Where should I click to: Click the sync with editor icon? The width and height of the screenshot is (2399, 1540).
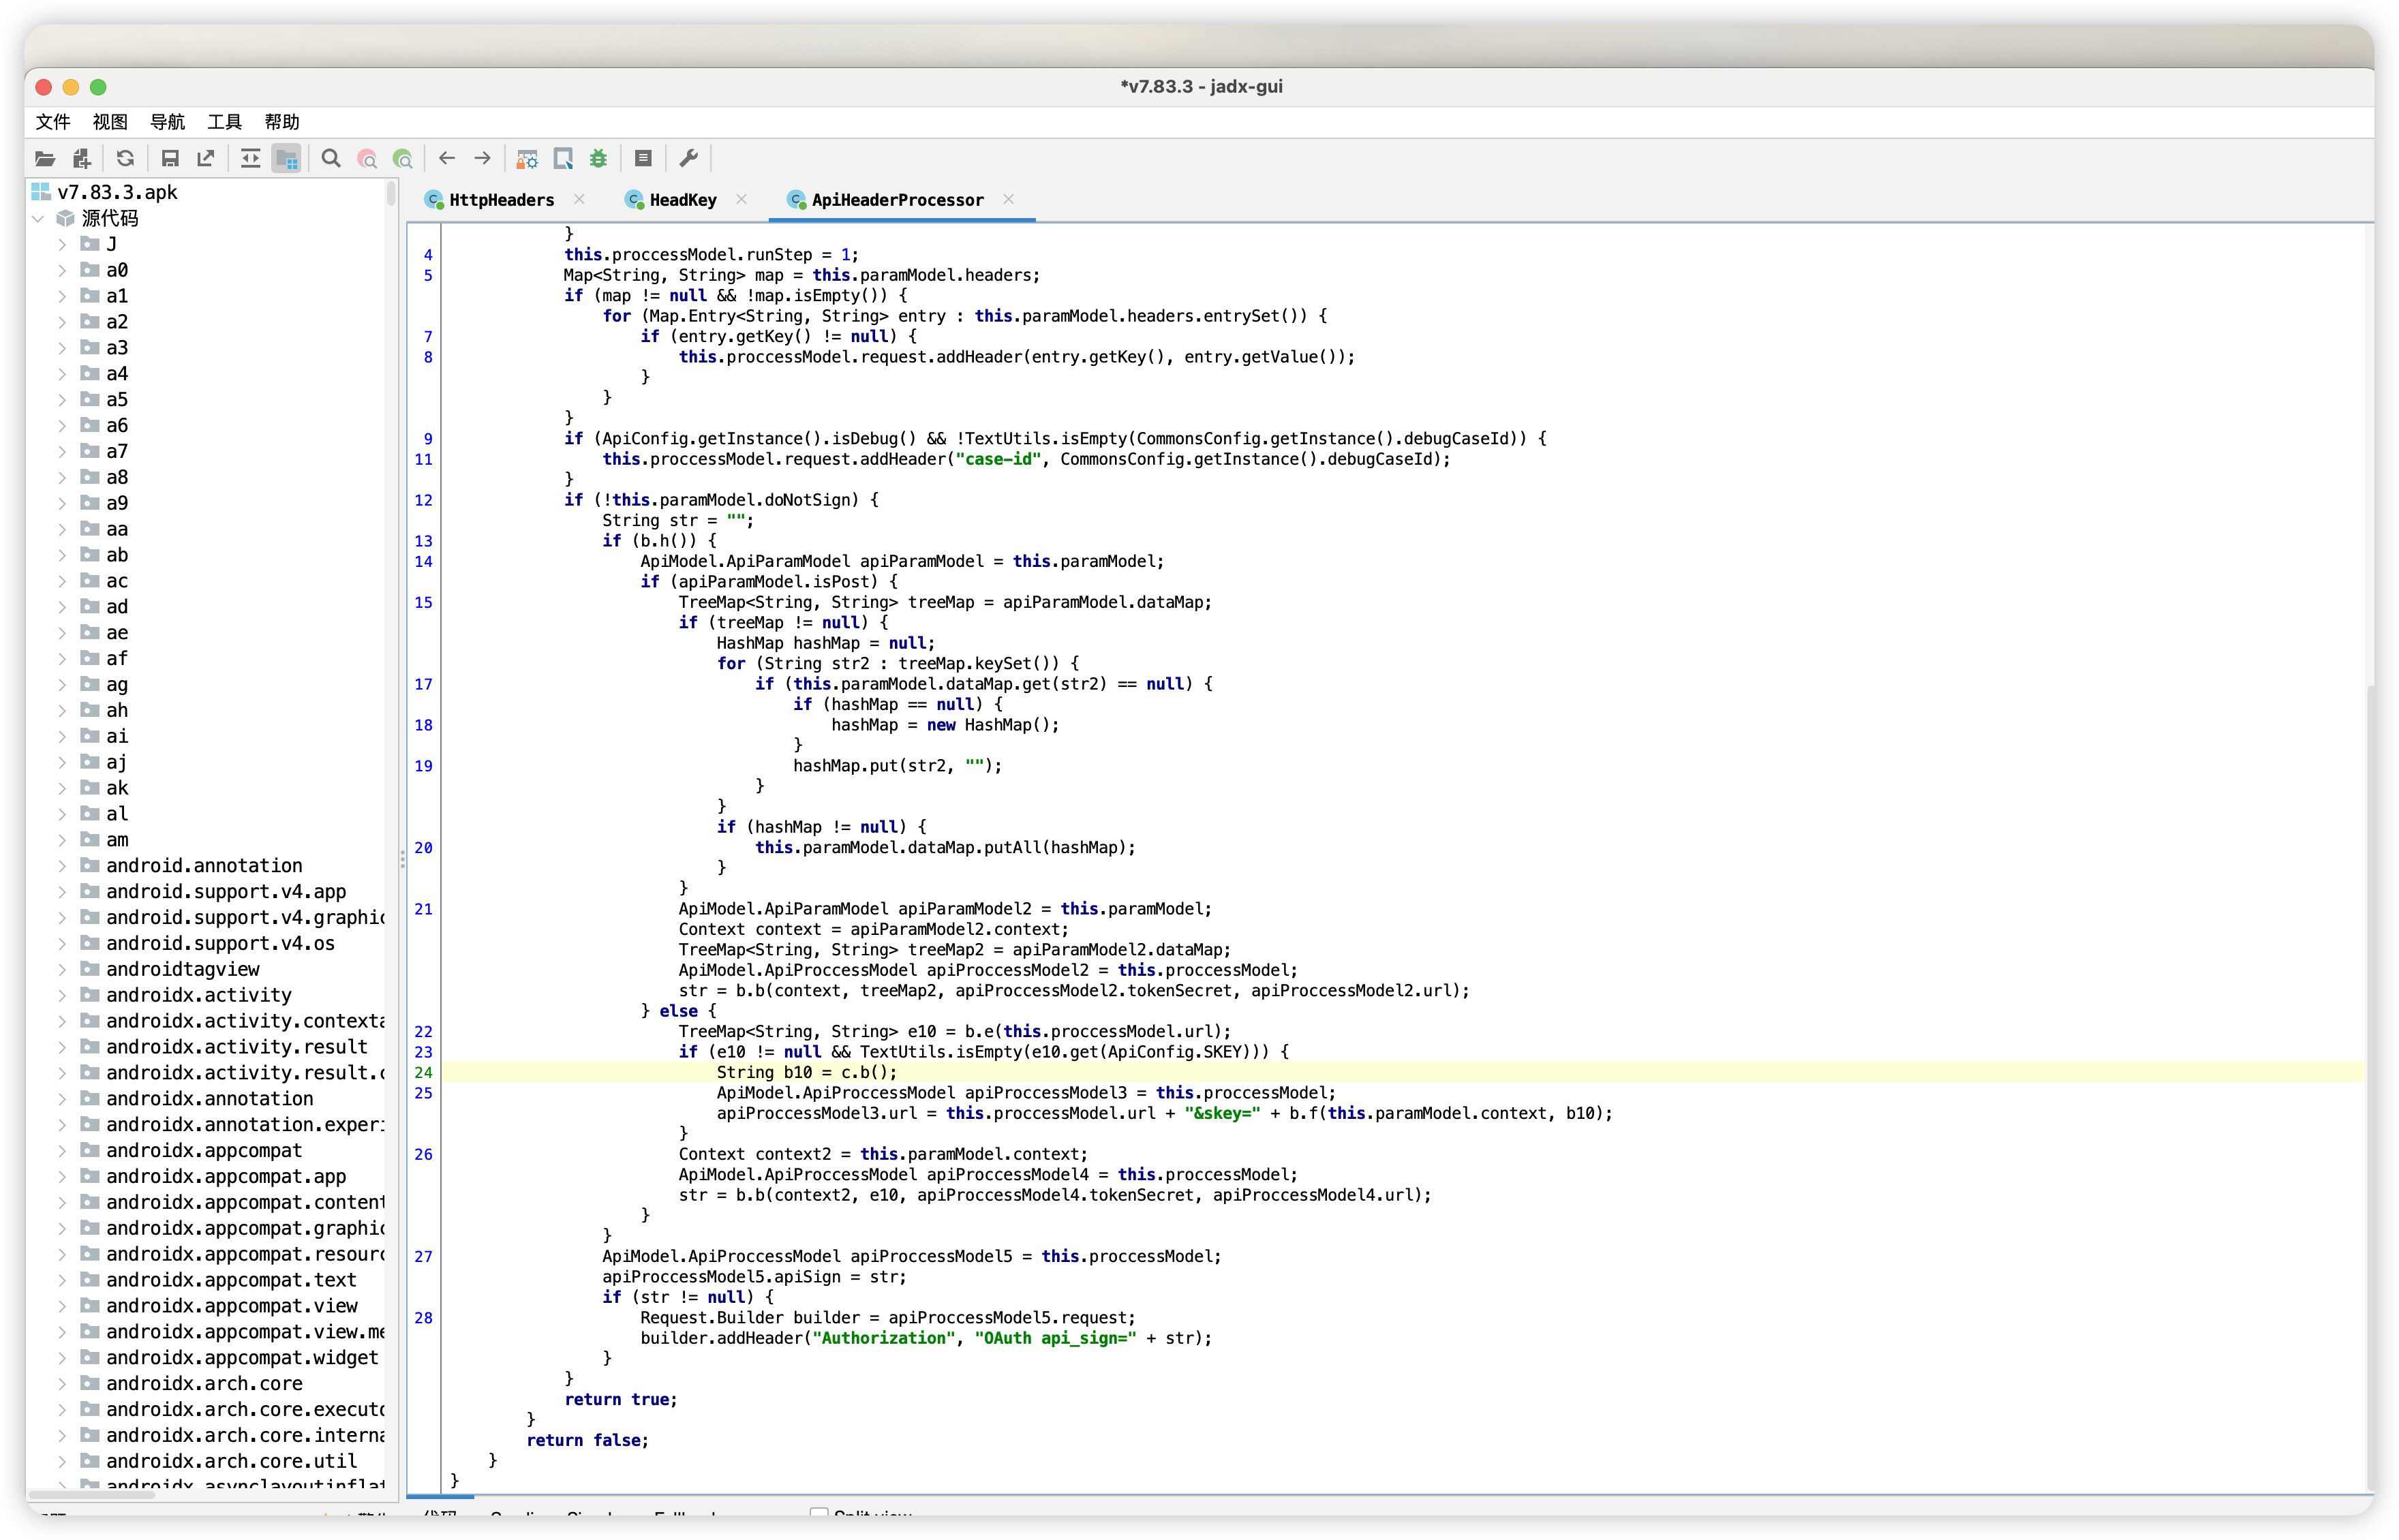click(x=250, y=158)
